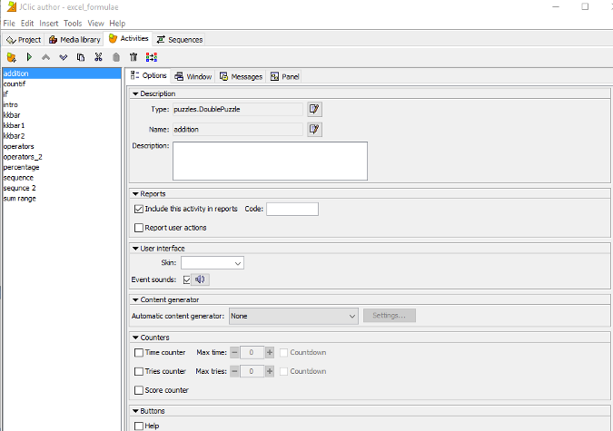This screenshot has height=431, width=613.
Task: Switch to the Messages tab
Action: pyautogui.click(x=241, y=77)
